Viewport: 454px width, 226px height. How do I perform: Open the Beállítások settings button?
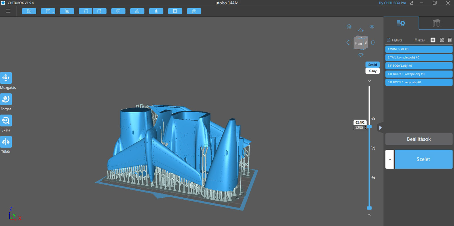pyautogui.click(x=419, y=139)
